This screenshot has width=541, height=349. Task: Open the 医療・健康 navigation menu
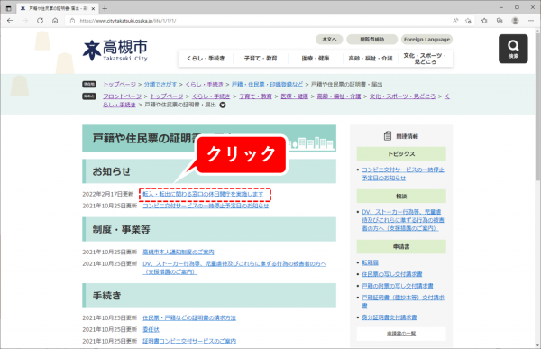(x=316, y=59)
